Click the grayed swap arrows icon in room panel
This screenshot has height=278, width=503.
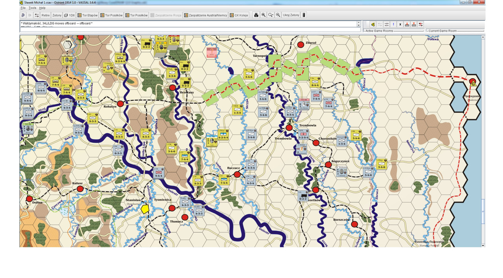[380, 24]
